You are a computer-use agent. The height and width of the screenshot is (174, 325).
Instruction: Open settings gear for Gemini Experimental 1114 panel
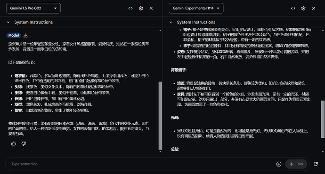(x=303, y=8)
